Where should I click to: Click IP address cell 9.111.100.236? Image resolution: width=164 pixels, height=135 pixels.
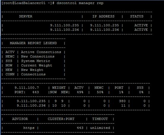104,30
